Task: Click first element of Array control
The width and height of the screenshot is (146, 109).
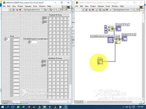Action: (16, 40)
